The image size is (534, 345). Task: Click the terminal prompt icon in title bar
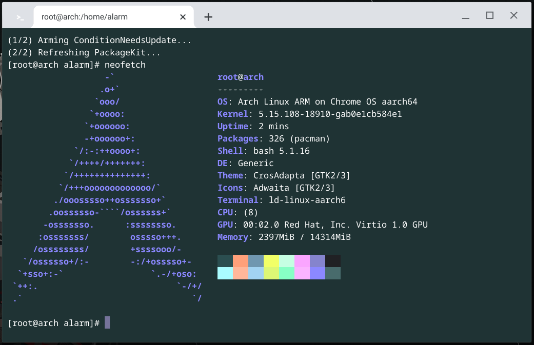pyautogui.click(x=20, y=17)
